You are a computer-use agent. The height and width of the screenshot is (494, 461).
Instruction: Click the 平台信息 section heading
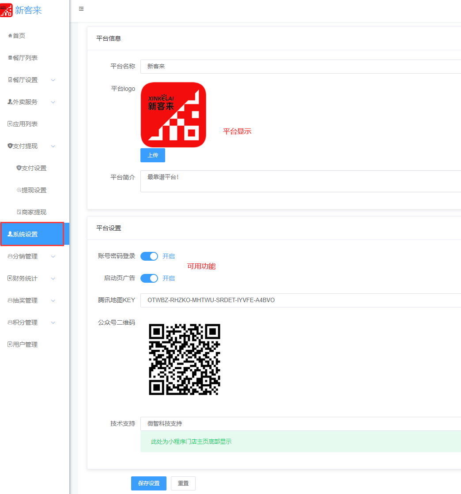point(109,38)
